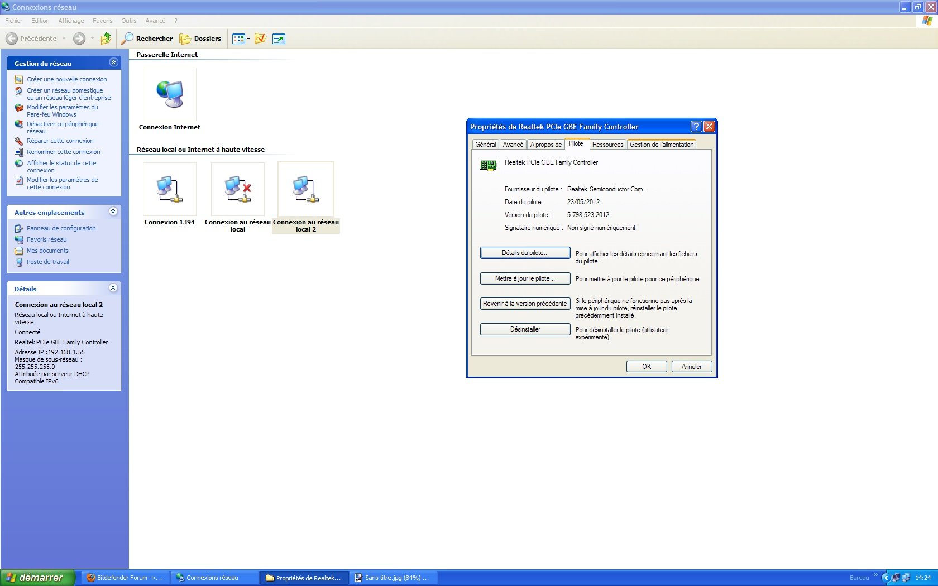Viewport: 938px width, 586px height.
Task: Open the forward history dropdown arrow
Action: pos(92,39)
